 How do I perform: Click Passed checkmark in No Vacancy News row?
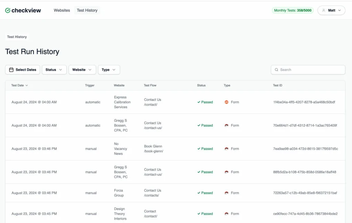point(199,149)
